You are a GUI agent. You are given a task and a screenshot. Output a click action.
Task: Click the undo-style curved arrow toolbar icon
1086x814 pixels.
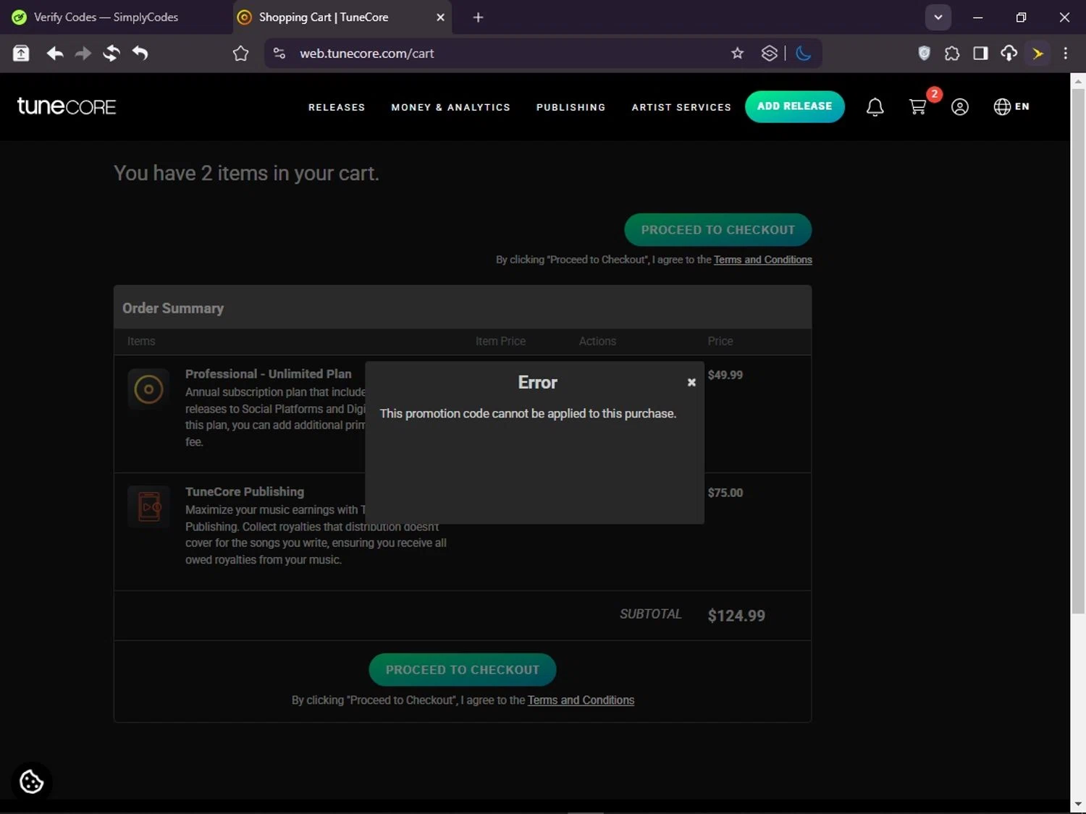point(140,53)
